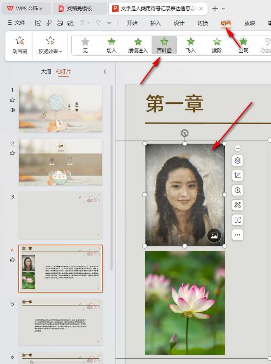Click the animation star icon beside slide 4
271x364 pixels.
tap(12, 260)
